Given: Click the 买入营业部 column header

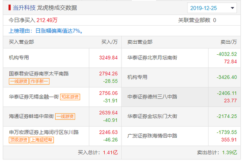Looking at the screenshot, I should [x=21, y=42].
